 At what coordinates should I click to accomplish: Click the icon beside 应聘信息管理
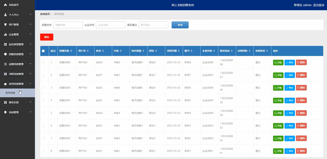(6, 64)
